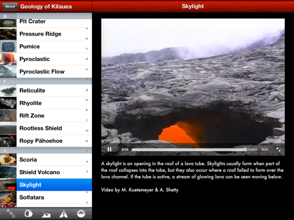Jump to index letter c
Viewport: 294px width, 220px height.
(87, 49)
